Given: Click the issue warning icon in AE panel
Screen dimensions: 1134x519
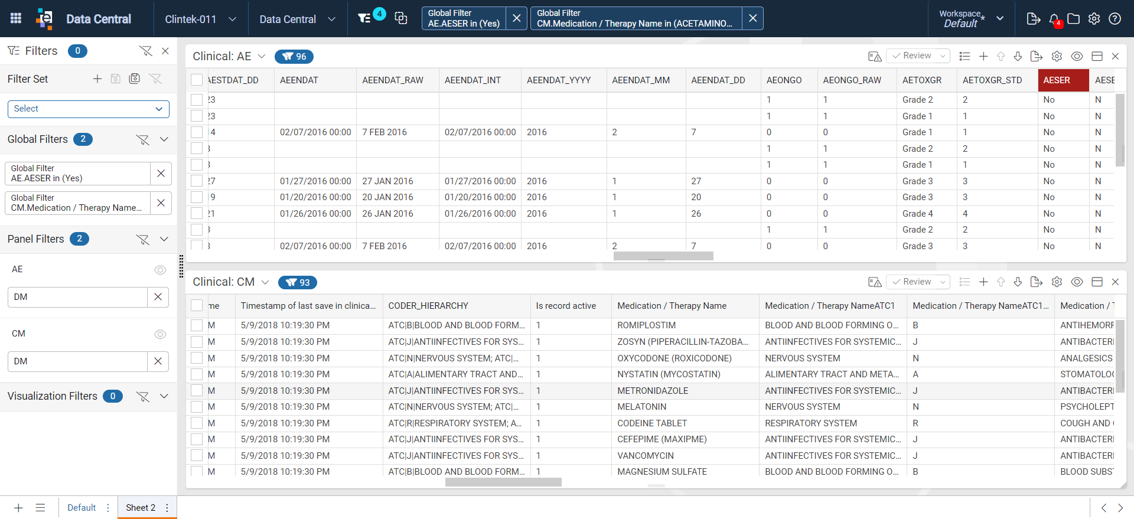Looking at the screenshot, I should pyautogui.click(x=875, y=56).
